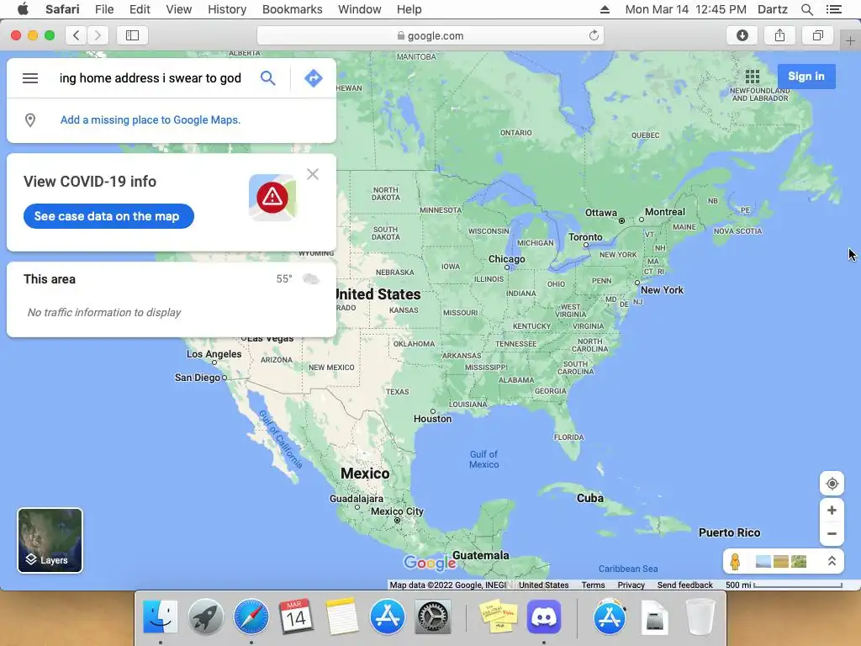
Task: Click the 55° temperature reading
Action: 284,279
